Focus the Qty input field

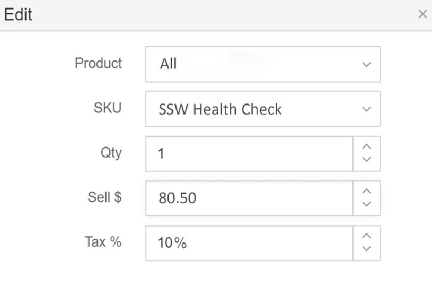(249, 154)
